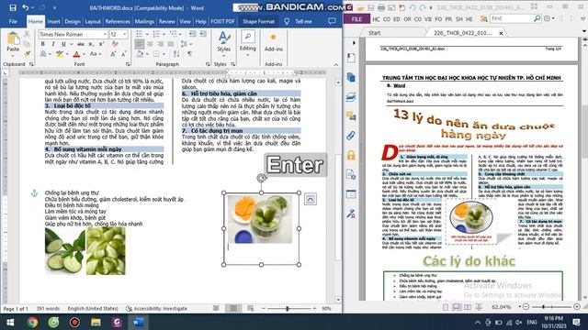Image resolution: width=588 pixels, height=330 pixels.
Task: Click the Save icon in Word title bar
Action: pos(13,7)
